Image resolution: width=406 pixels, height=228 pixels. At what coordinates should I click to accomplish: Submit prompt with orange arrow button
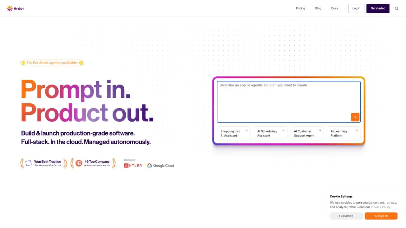(355, 117)
